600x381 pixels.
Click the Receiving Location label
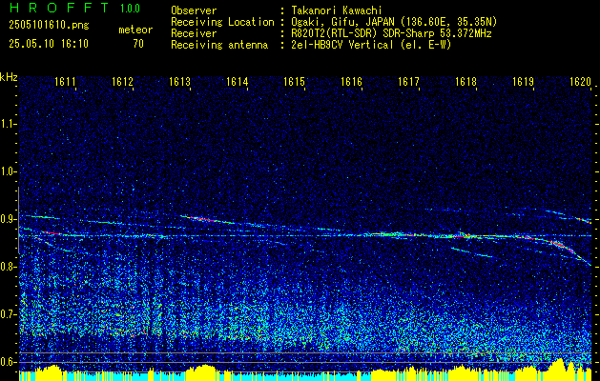(222, 22)
